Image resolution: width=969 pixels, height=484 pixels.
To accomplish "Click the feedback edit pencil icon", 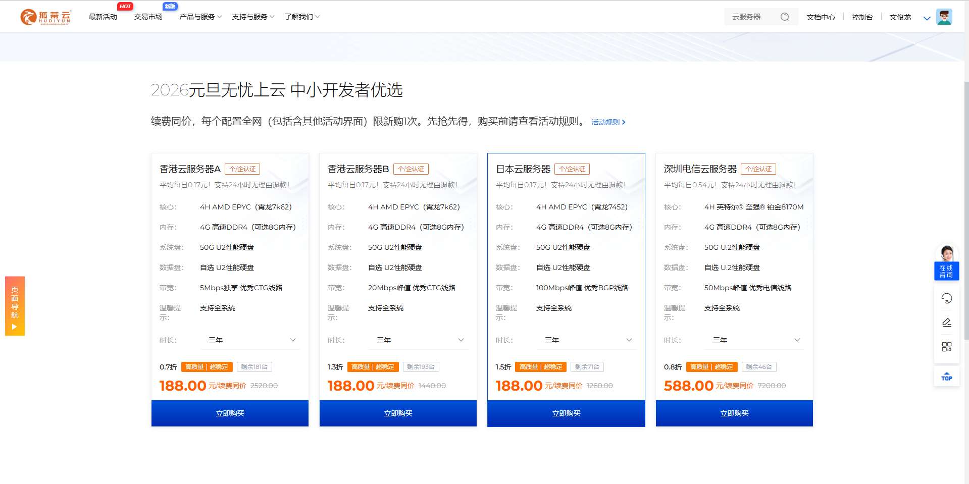I will [946, 322].
